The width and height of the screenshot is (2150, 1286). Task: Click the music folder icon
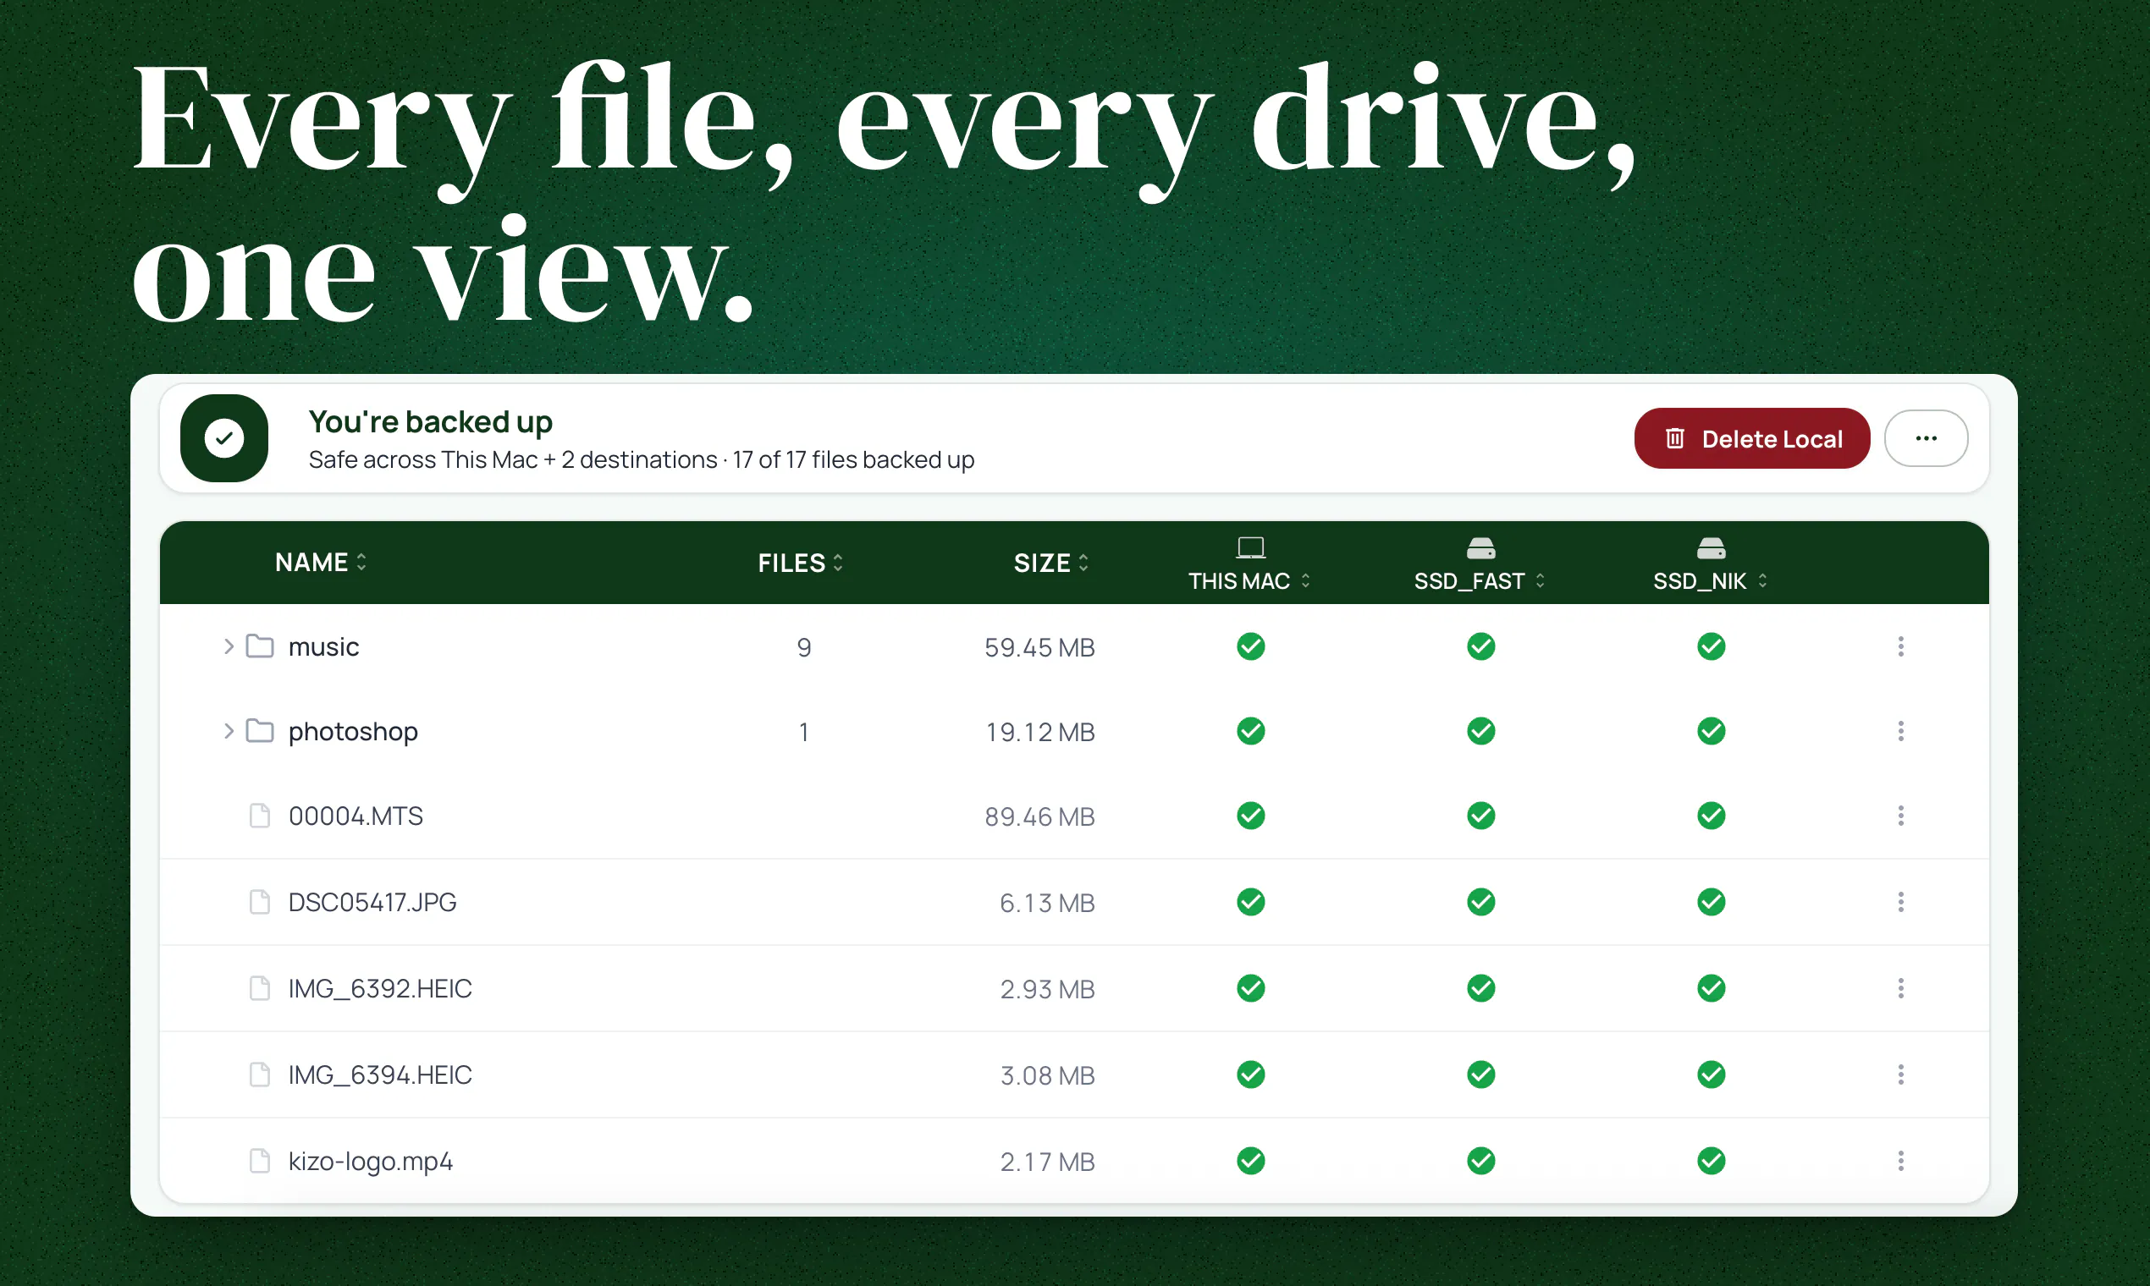(x=260, y=646)
